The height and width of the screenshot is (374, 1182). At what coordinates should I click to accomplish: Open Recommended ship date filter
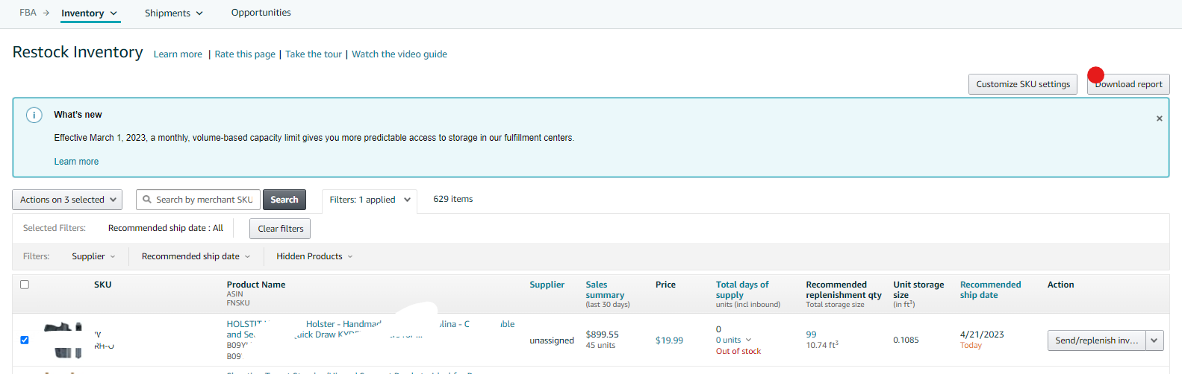pyautogui.click(x=196, y=256)
